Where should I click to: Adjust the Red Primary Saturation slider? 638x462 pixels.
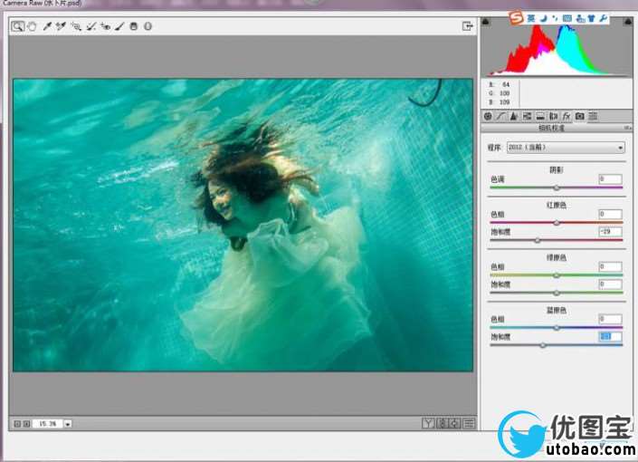coord(538,240)
